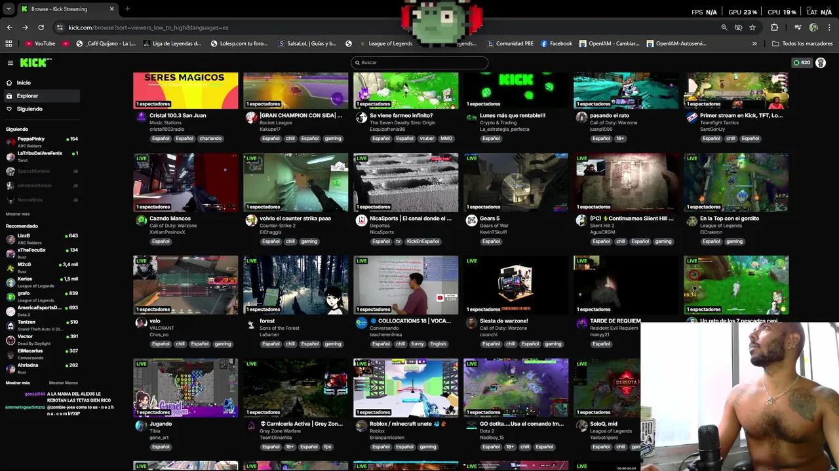Viewport: 839px width, 471px height.
Task: Open the zoom magnifier icon in address bar
Action: tap(724, 27)
